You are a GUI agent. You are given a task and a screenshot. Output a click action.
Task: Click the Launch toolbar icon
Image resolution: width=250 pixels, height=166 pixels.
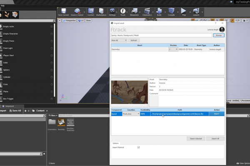[196, 12]
